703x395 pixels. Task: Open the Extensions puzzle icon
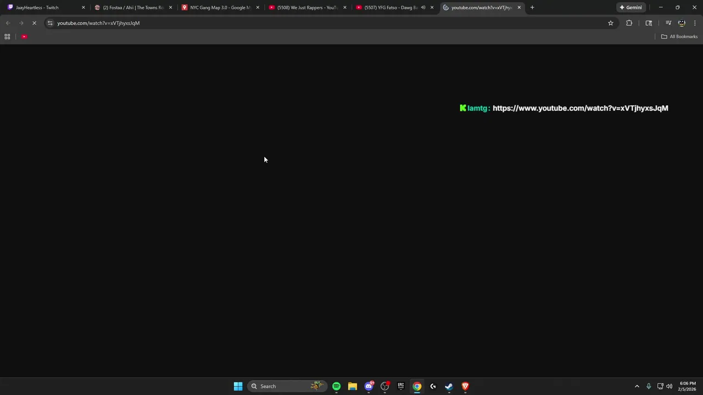point(629,23)
